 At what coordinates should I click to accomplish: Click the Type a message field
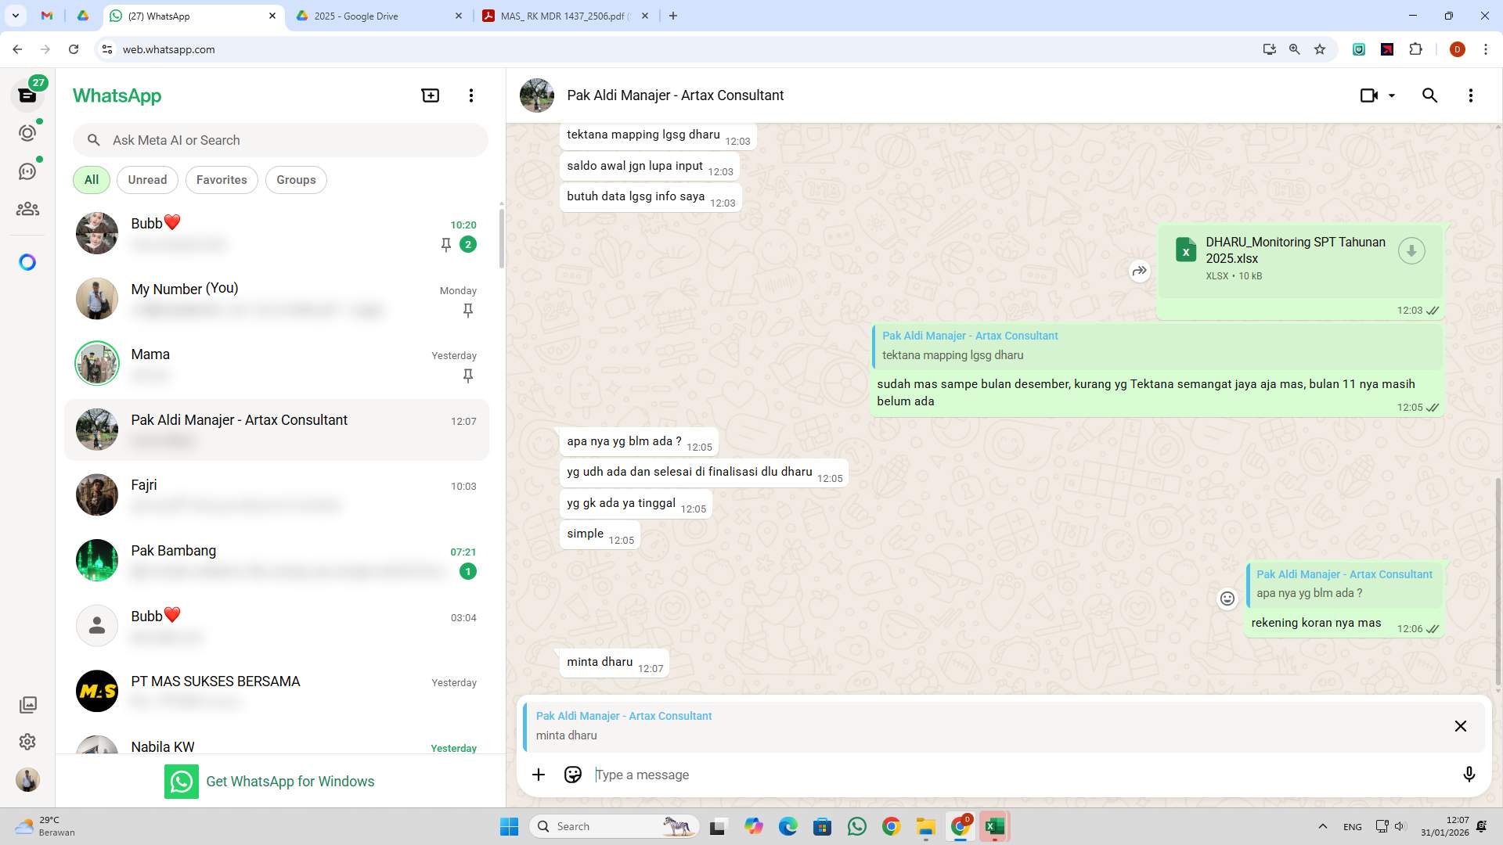[861, 775]
